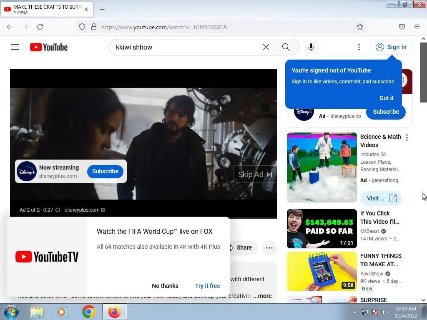This screenshot has width=427, height=320.
Task: Click the YouTube logo
Action: coord(49,47)
